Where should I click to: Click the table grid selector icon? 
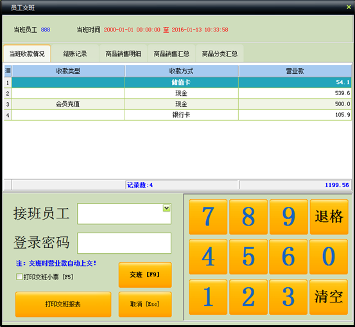8,71
